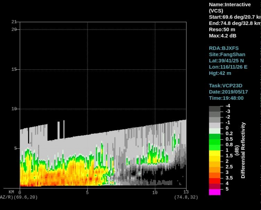Click the Name:Interactive label
261x210 pixels.
[x=230, y=5]
